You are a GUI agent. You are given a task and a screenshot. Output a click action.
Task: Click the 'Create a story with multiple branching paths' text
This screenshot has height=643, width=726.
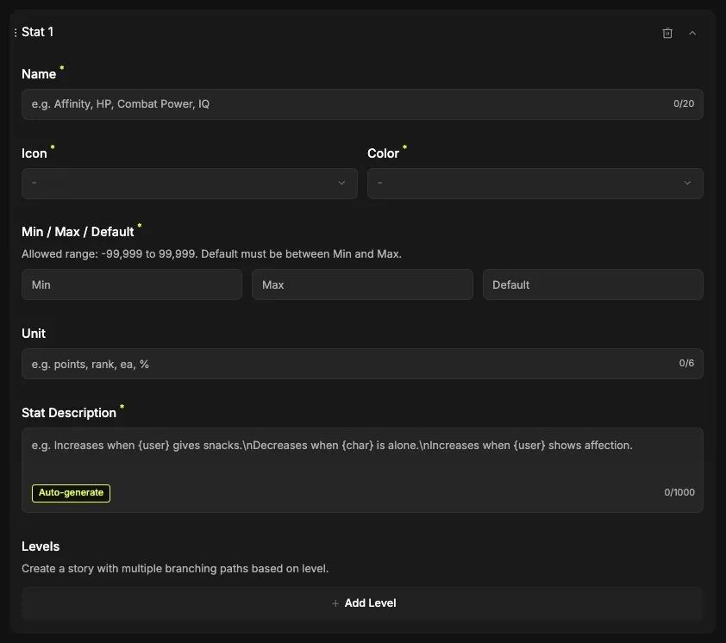(175, 569)
